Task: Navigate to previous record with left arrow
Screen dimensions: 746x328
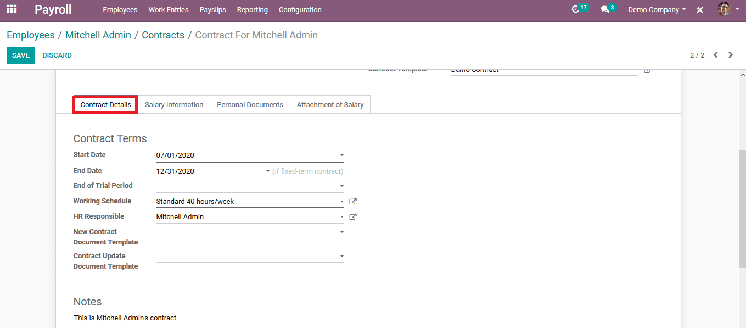Action: pyautogui.click(x=715, y=55)
